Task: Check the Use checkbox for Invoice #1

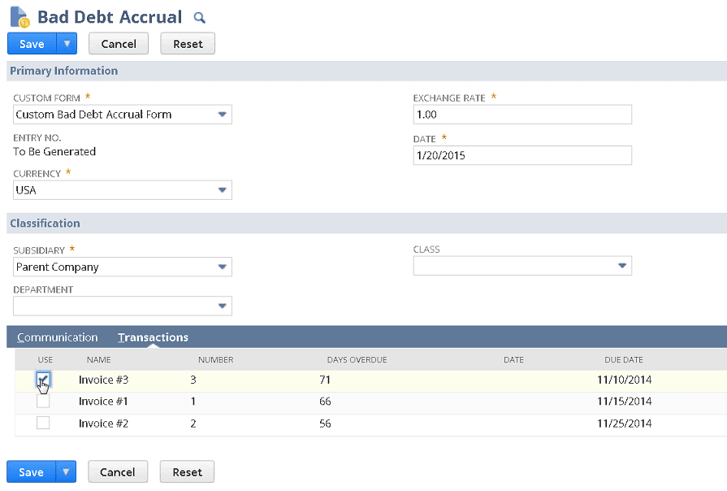Action: (x=43, y=402)
